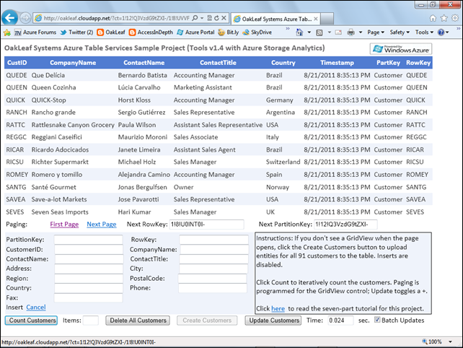Viewport: 463px width, 348px height.
Task: Open the address bar autocomplete dropdown arrow
Action: coord(202,18)
